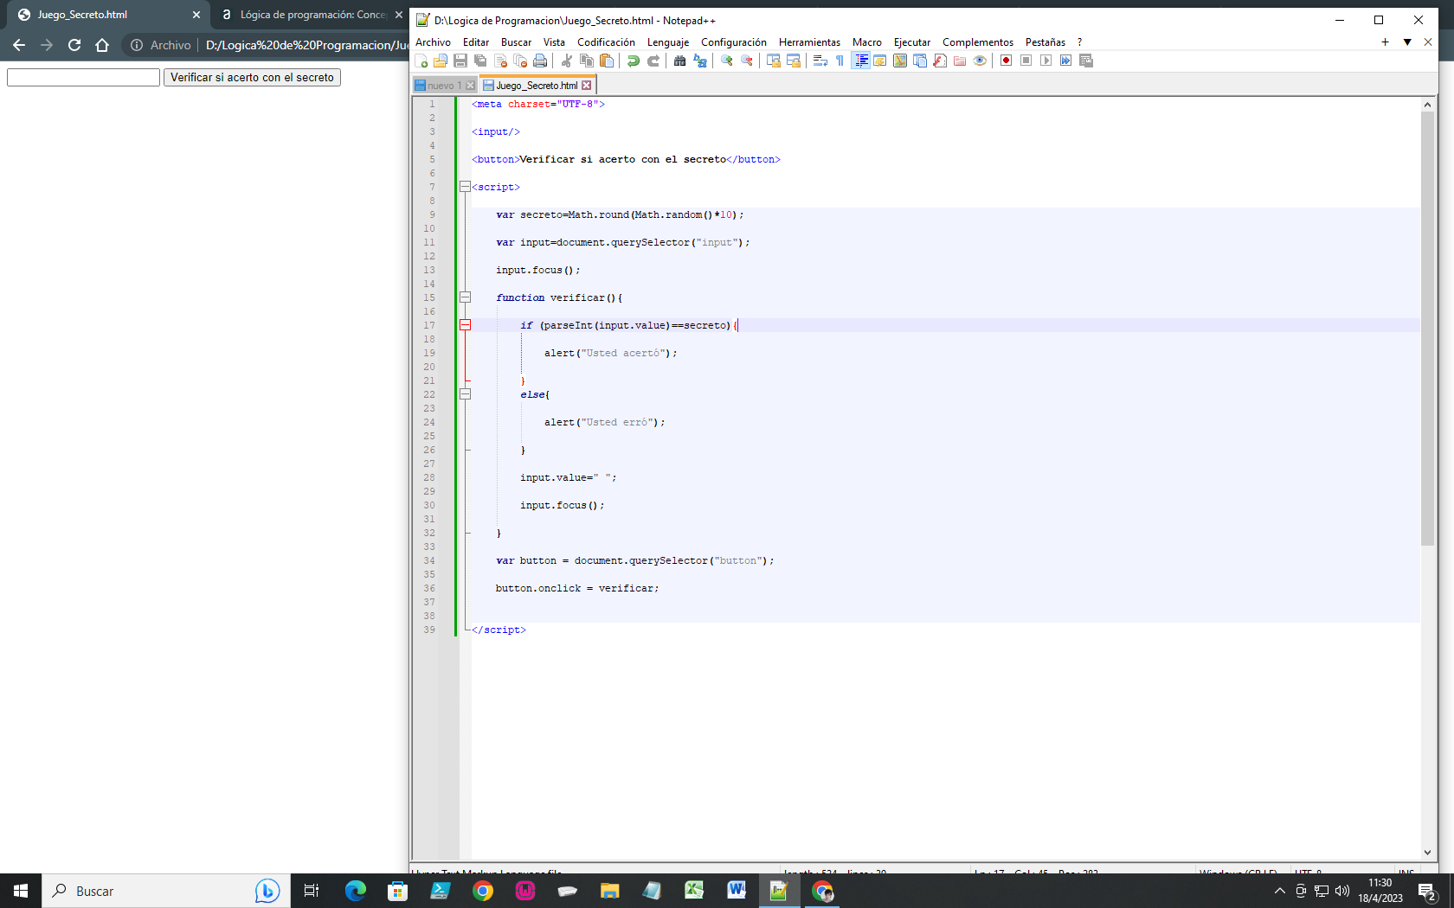The height and width of the screenshot is (908, 1454).
Task: Cut selection with the scissors icon
Action: pos(567,61)
